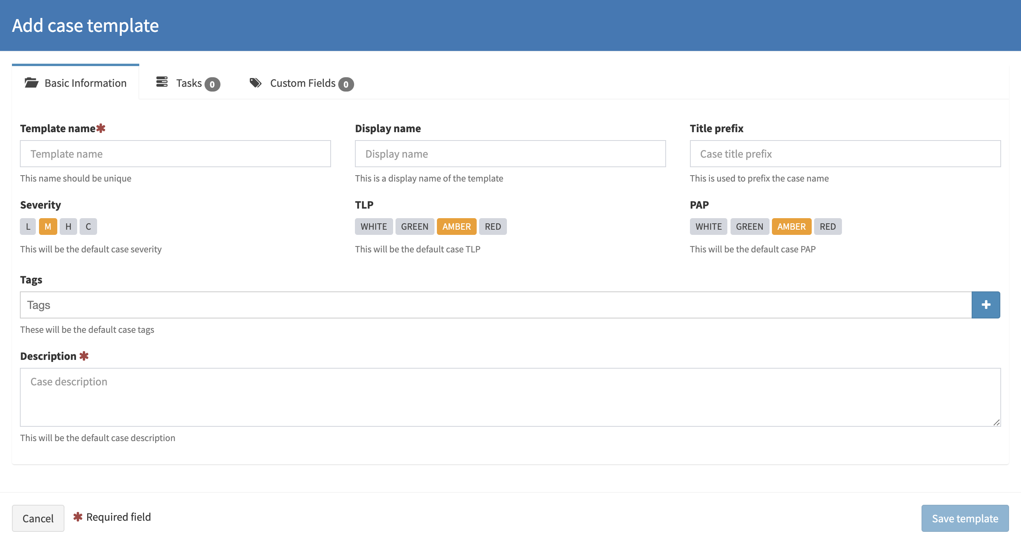Screen dimensions: 1021x543
Task: Click the folder icon on Basic Information tab
Action: coord(31,82)
